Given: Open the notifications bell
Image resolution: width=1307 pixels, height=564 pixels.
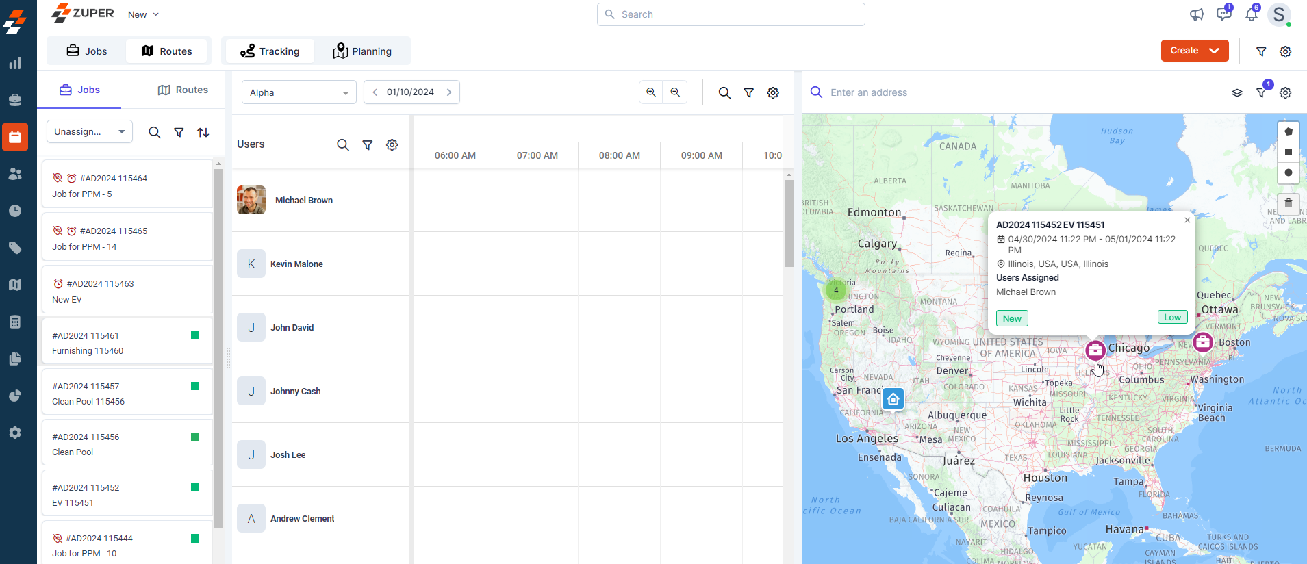Looking at the screenshot, I should [1251, 14].
